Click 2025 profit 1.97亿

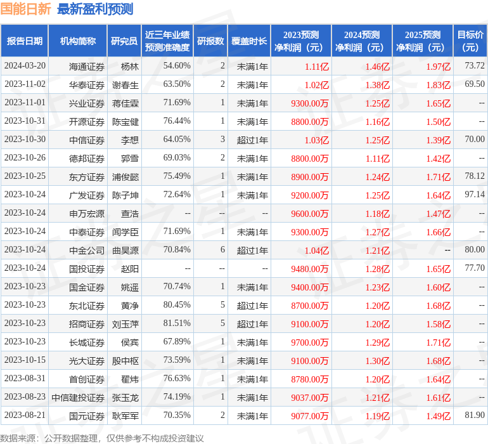click(438, 67)
